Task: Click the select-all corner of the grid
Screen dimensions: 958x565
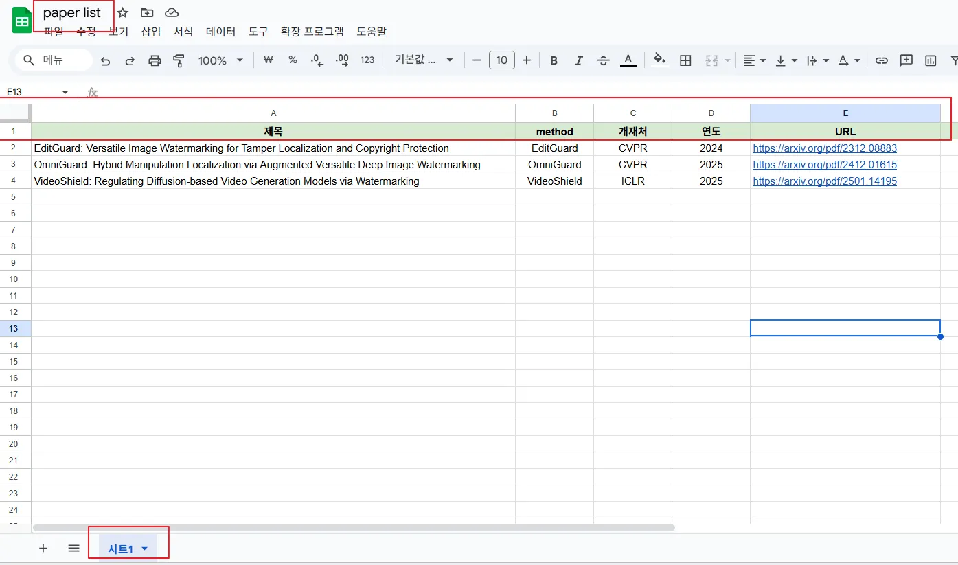Action: [x=15, y=113]
